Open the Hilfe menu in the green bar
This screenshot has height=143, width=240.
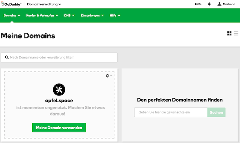[115, 15]
